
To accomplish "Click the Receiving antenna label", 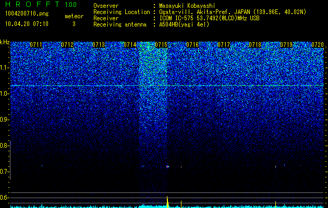I will [x=120, y=24].
